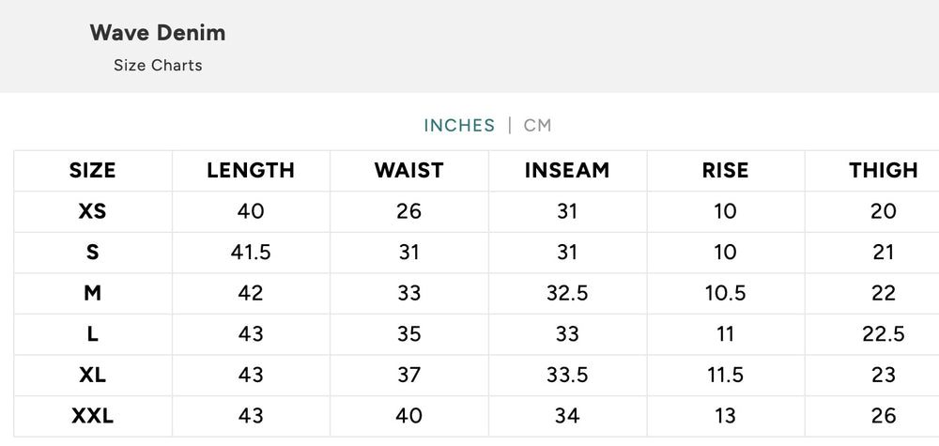Switch the size chart to CM units
The image size is (939, 446).
coord(537,125)
